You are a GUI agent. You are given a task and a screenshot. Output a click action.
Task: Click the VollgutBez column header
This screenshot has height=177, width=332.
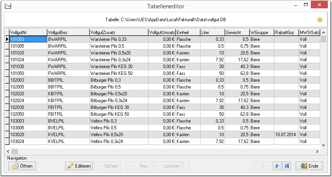point(68,33)
